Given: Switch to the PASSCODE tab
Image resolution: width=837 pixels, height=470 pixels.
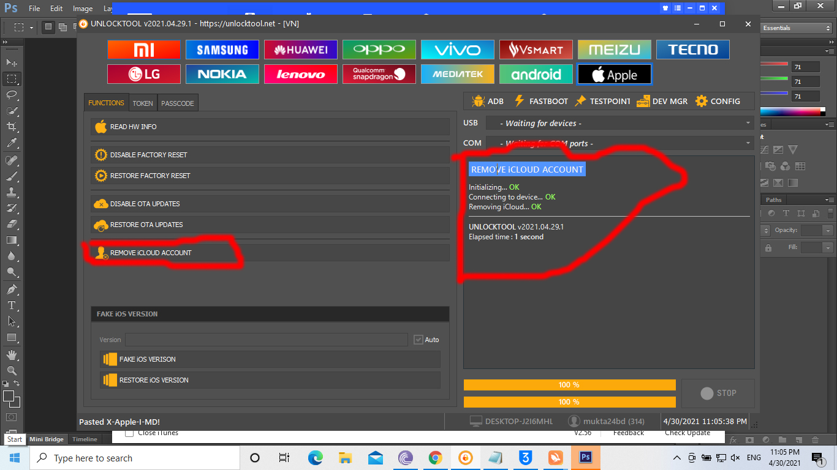Looking at the screenshot, I should [x=178, y=103].
